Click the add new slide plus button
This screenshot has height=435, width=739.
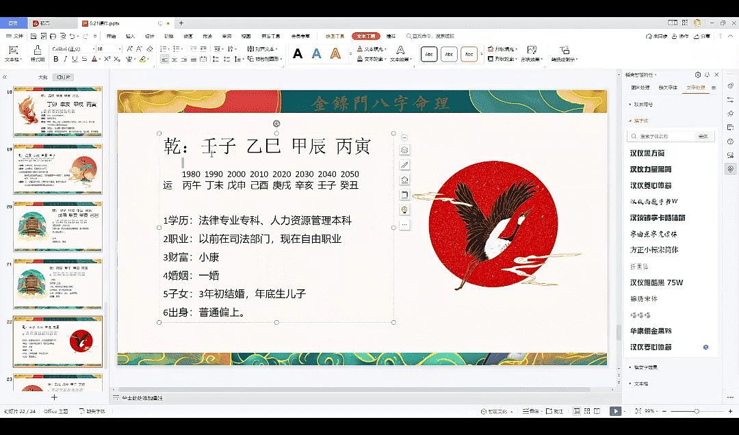[x=54, y=397]
